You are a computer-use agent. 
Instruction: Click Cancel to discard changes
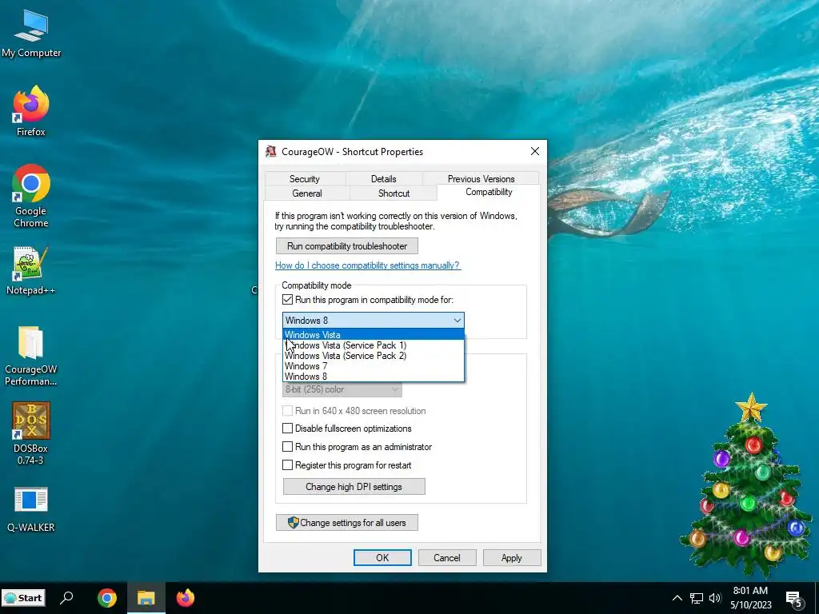pos(446,557)
